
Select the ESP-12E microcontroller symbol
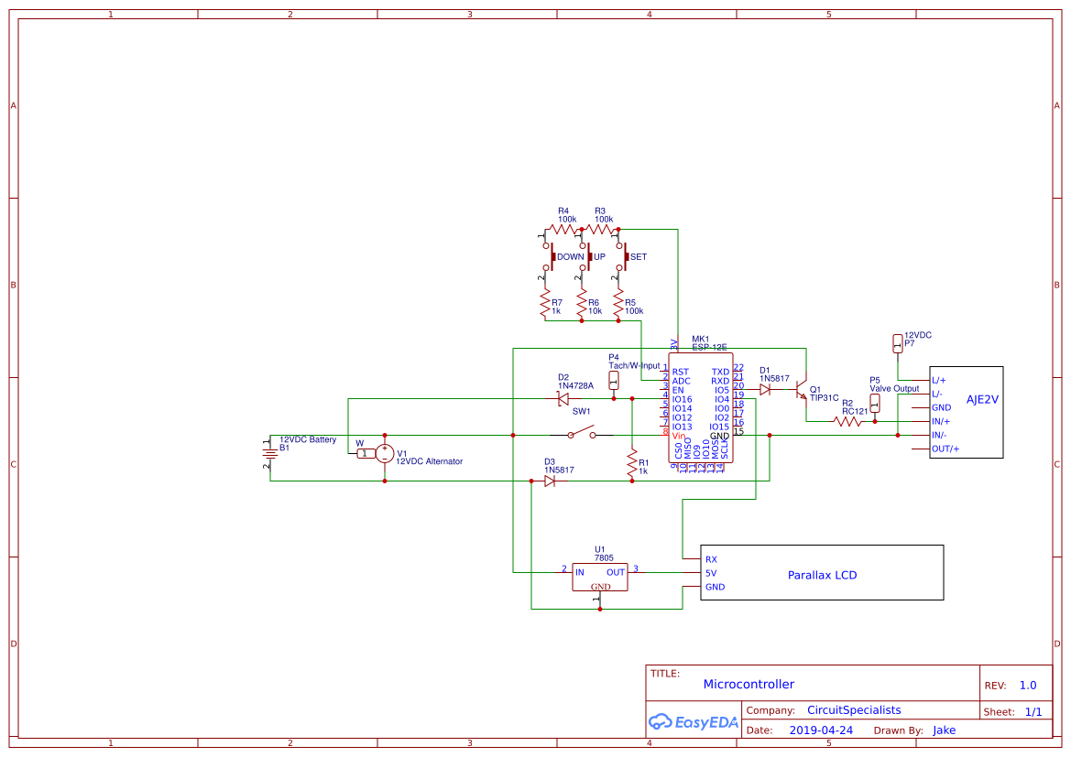(x=702, y=407)
